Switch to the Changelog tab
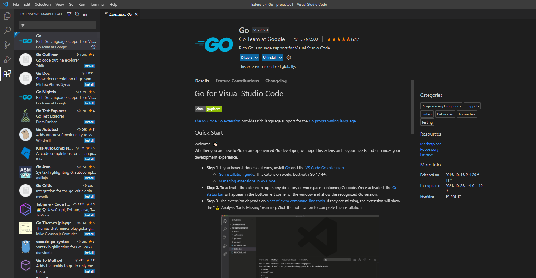This screenshot has height=278, width=536. (x=276, y=81)
